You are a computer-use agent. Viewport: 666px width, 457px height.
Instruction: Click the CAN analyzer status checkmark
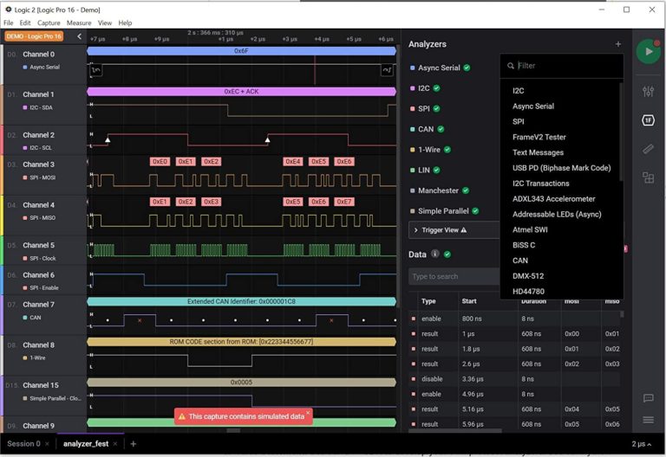[x=441, y=129]
